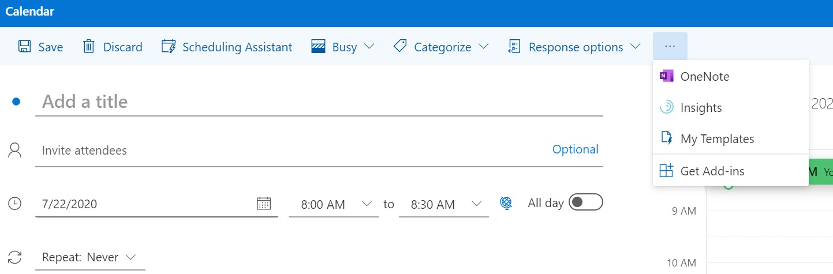Viewport: 833px width, 274px height.
Task: Click the Categorize tag icon
Action: [x=399, y=47]
